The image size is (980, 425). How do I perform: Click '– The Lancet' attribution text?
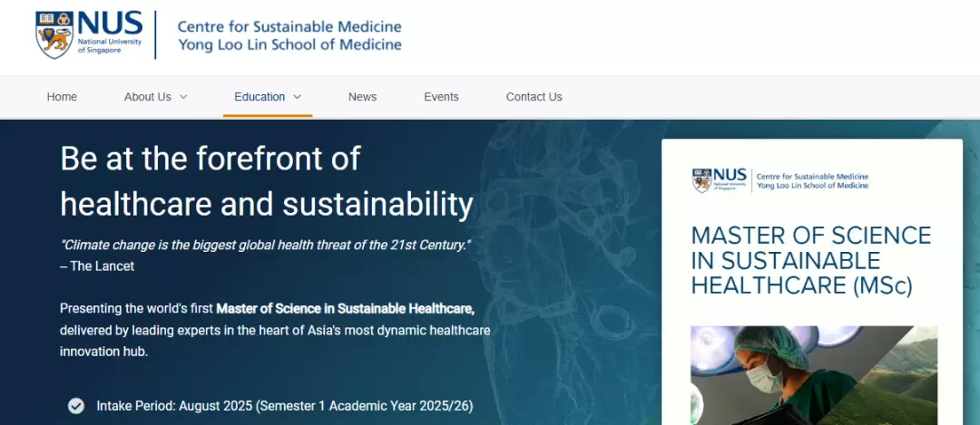click(x=97, y=266)
